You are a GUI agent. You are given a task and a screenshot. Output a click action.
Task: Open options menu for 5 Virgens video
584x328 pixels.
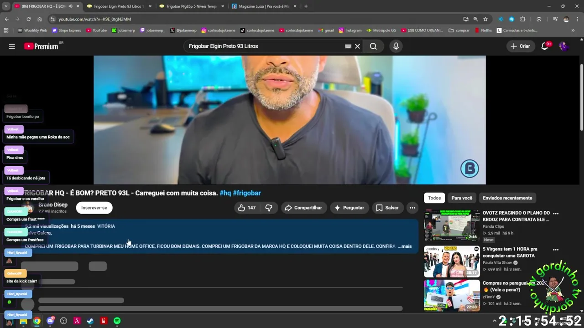[x=556, y=250]
